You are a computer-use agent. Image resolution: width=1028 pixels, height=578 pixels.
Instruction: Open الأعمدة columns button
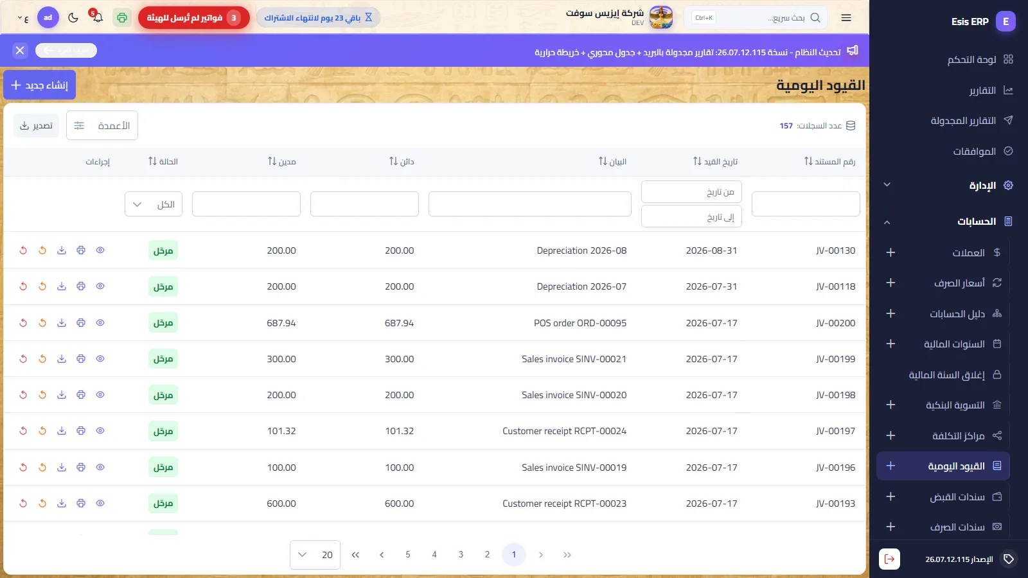102,125
